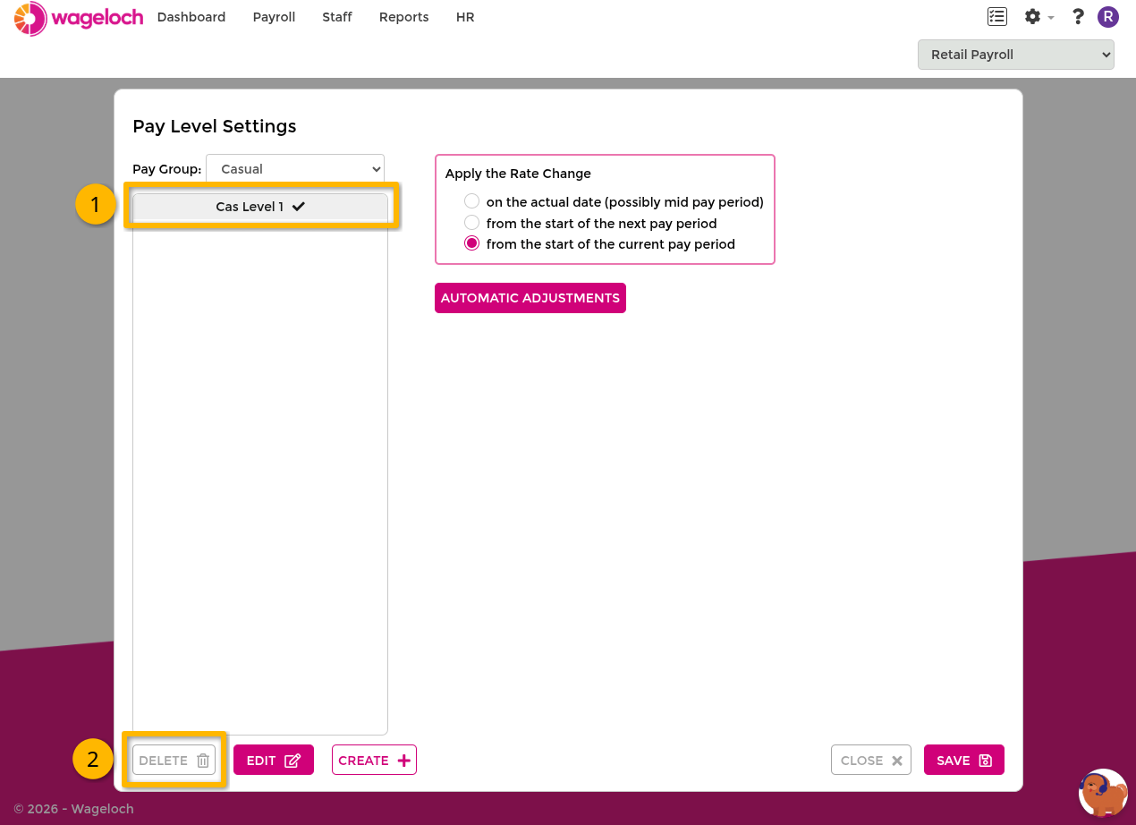Open the Retail Payroll selector
Screen dimensions: 1136x825
1016,55
